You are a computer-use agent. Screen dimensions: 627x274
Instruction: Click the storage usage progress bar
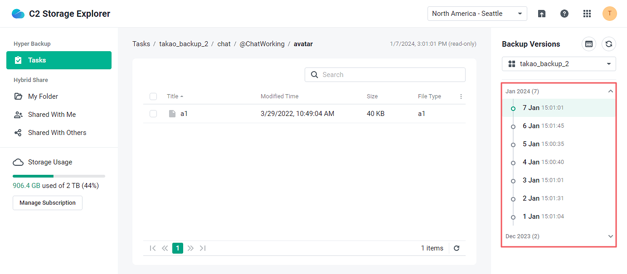click(x=58, y=176)
